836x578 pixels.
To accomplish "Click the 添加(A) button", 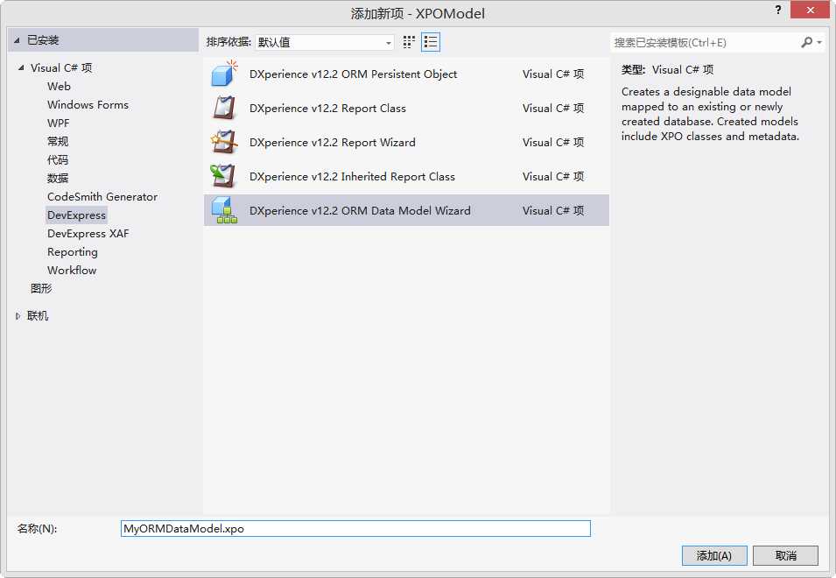I will (714, 555).
